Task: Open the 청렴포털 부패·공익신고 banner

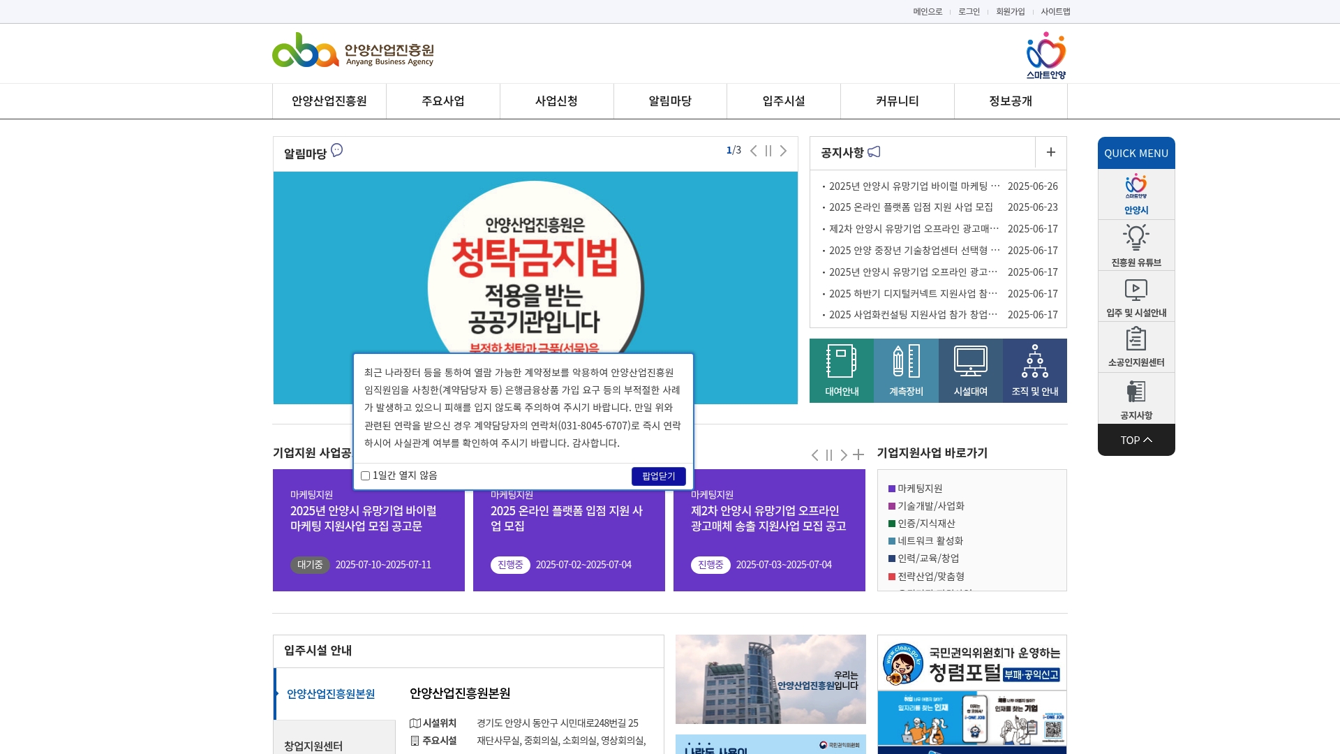Action: click(971, 663)
